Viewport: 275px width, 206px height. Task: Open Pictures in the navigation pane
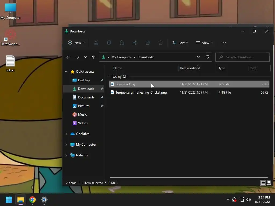[84, 106]
